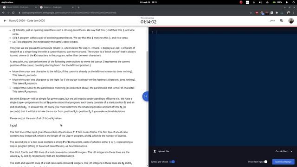Screen dimensions: 297x167
Task: Click browser back navigation arrow
Action: [x=3, y=13]
